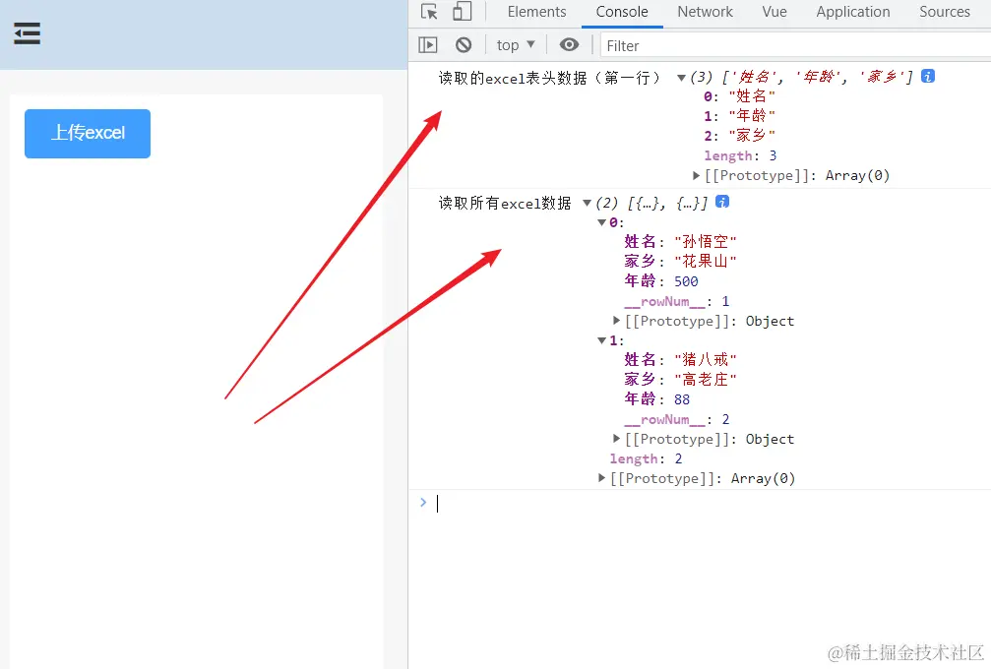Click the __rowNum__: 2 property
This screenshot has width=991, height=669.
click(677, 419)
